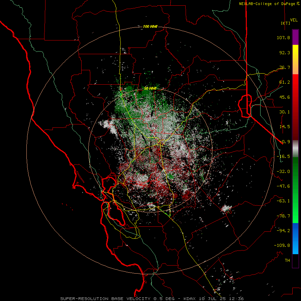This screenshot has height=301, width=301.
Task: Click the -63.1 value on velocity scale
Action: (x=283, y=201)
